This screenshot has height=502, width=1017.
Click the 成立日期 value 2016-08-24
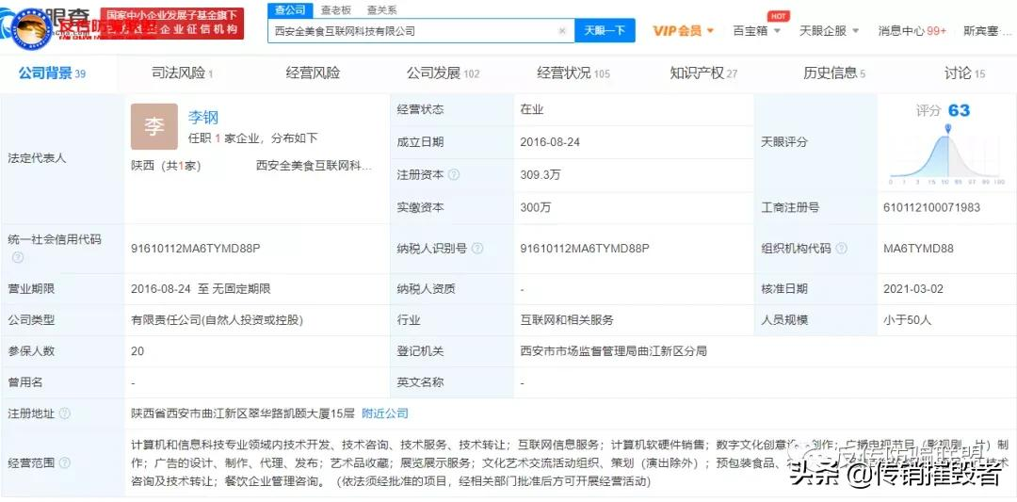550,142
